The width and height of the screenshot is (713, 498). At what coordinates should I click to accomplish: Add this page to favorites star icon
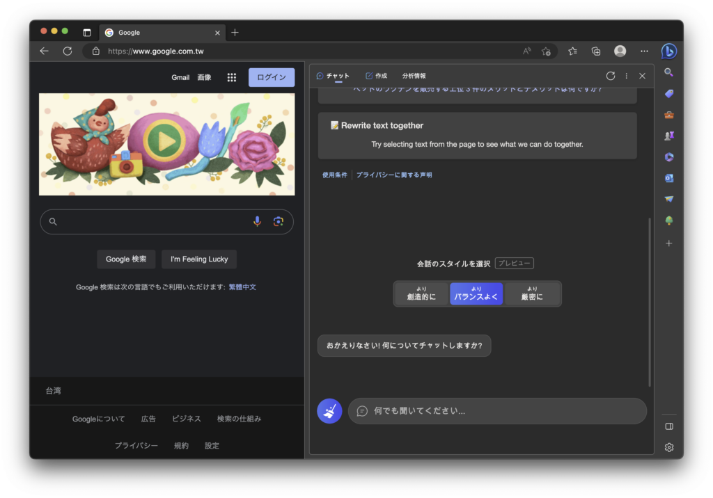click(546, 51)
